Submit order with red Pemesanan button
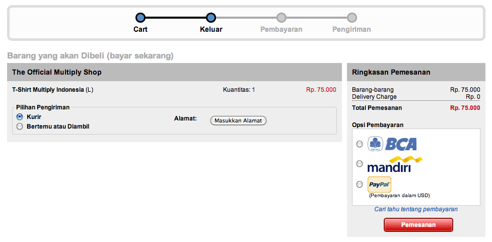492x242 pixels. point(418,225)
